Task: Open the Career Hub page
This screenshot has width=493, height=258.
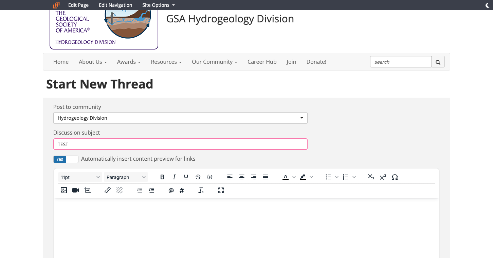Action: [x=262, y=62]
